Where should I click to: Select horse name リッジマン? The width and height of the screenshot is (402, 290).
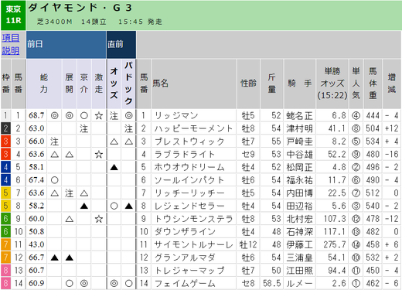click(x=176, y=115)
